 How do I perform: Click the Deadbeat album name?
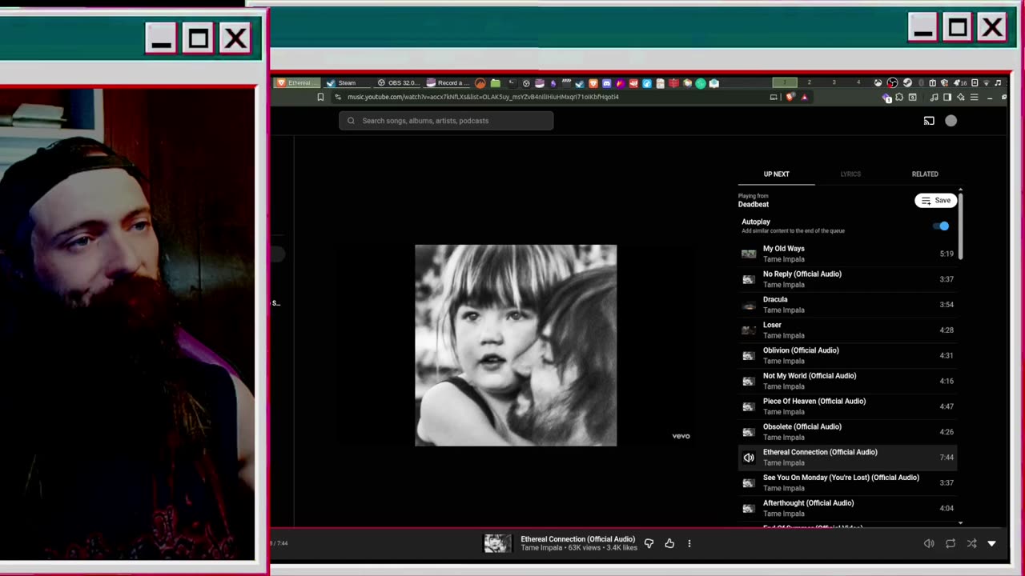754,205
